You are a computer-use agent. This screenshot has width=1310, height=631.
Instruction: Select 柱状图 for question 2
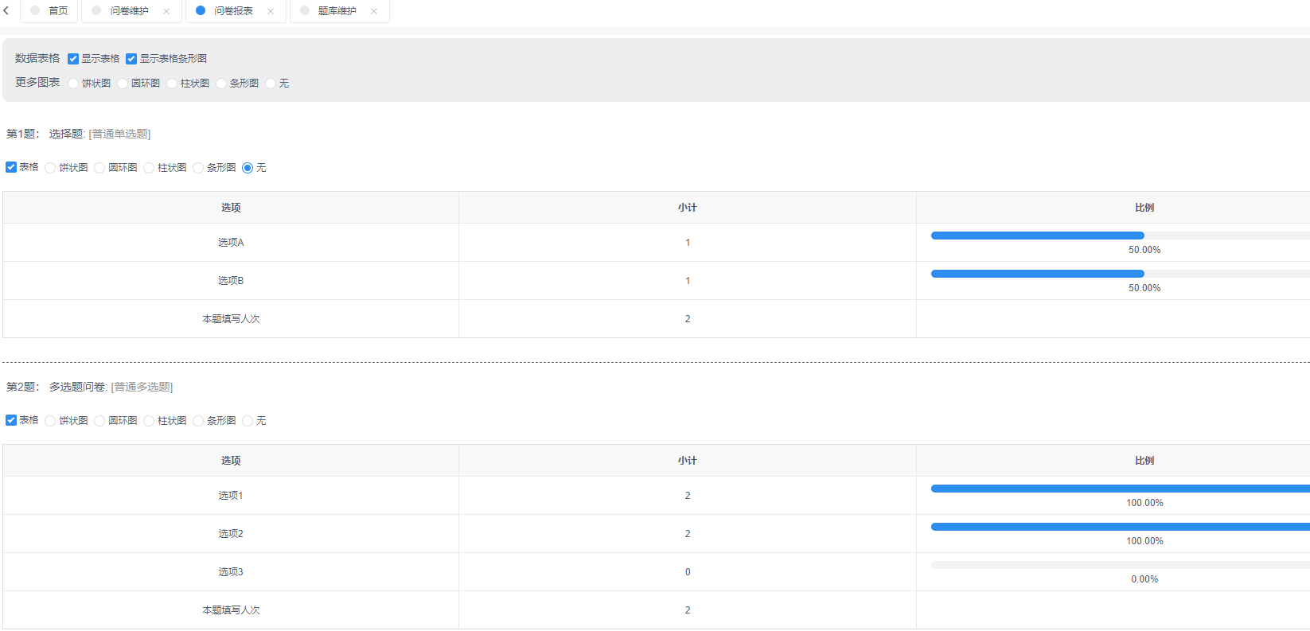[150, 421]
